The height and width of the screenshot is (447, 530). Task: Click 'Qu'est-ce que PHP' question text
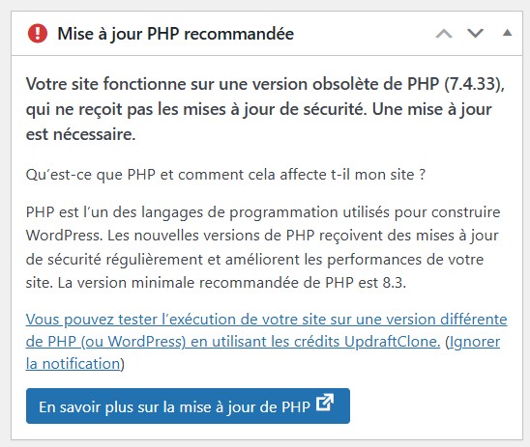tap(225, 175)
